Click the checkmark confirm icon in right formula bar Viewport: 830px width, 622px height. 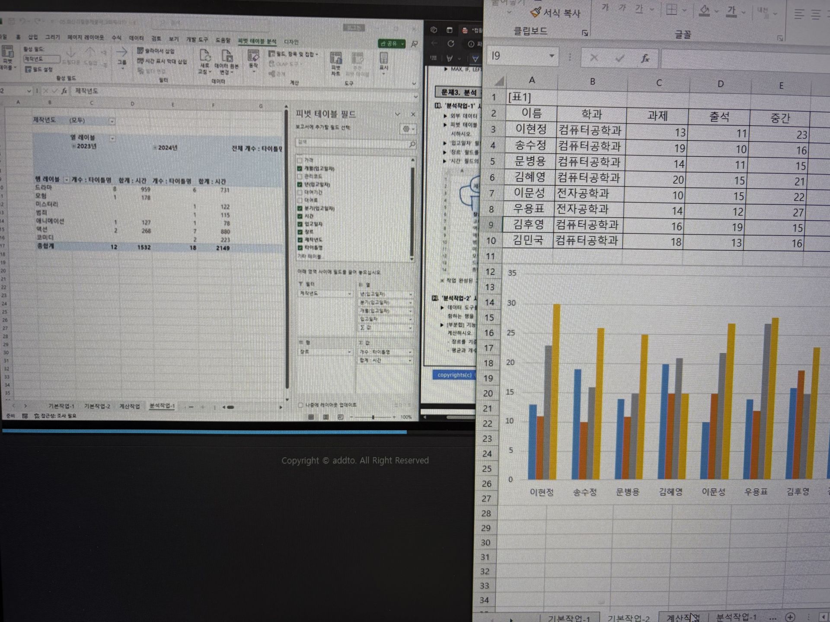620,58
